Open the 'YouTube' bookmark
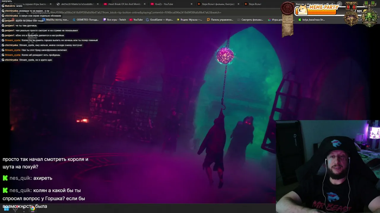Image resolution: width=380 pixels, height=213 pixels. click(x=136, y=20)
